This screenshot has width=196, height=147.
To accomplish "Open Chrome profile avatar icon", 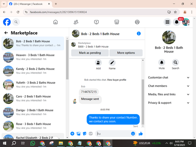I will click(185, 12).
